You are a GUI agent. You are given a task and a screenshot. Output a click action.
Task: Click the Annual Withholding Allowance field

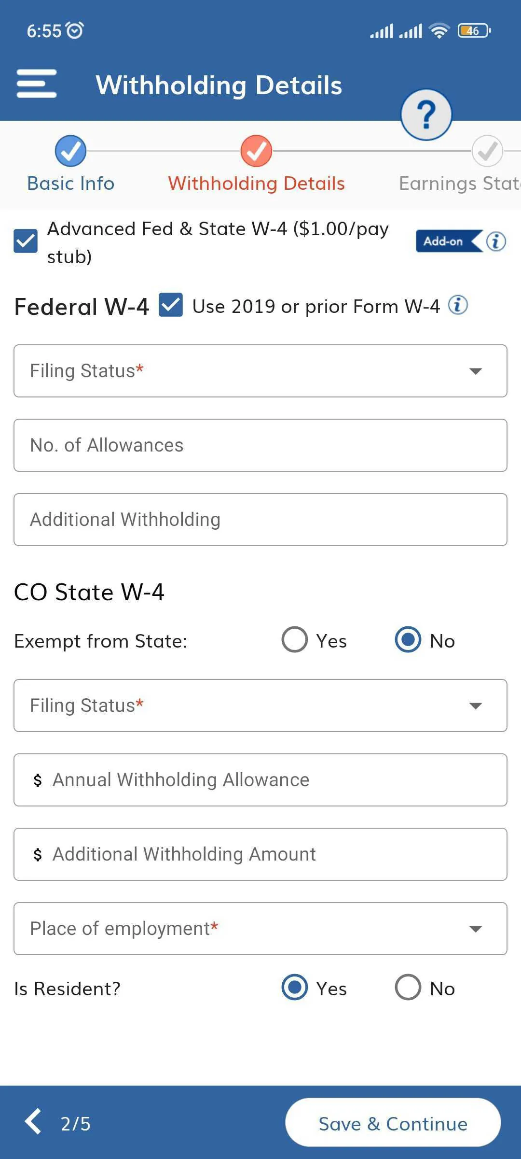pyautogui.click(x=260, y=779)
